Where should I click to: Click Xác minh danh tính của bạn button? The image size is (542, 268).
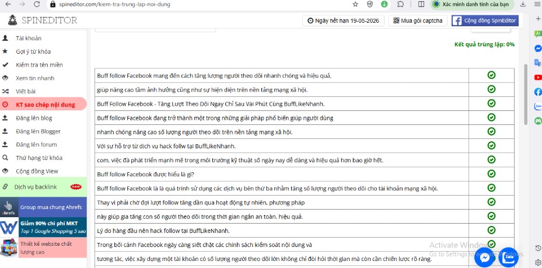[x=472, y=5]
